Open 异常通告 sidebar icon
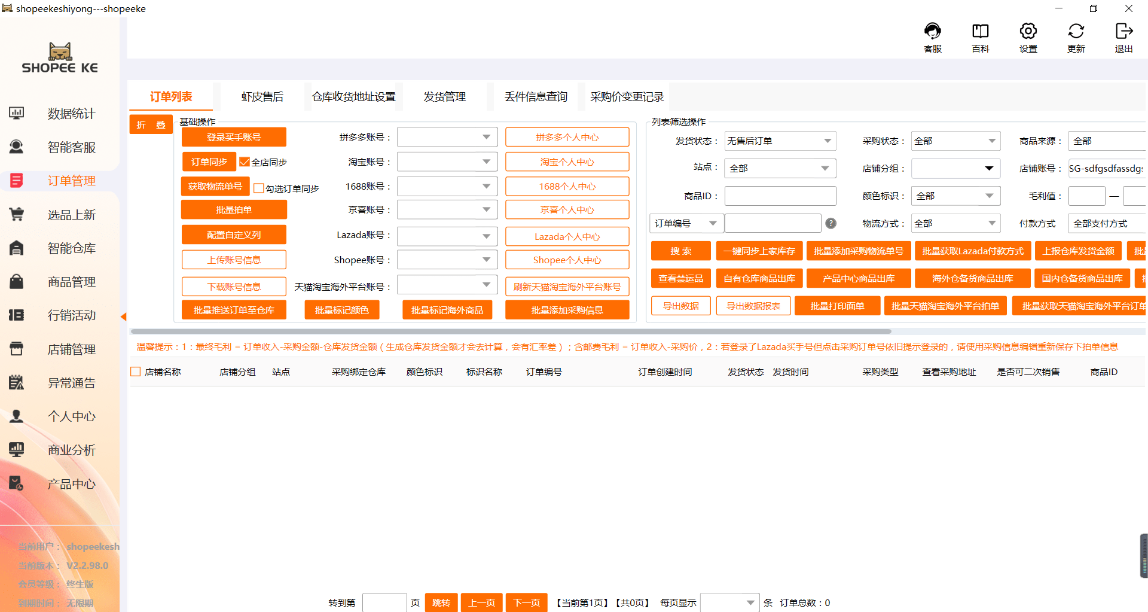Viewport: 1148px width, 612px height. 17,382
